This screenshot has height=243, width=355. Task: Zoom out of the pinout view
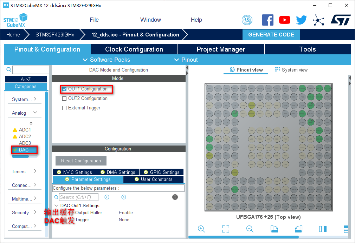250,229
